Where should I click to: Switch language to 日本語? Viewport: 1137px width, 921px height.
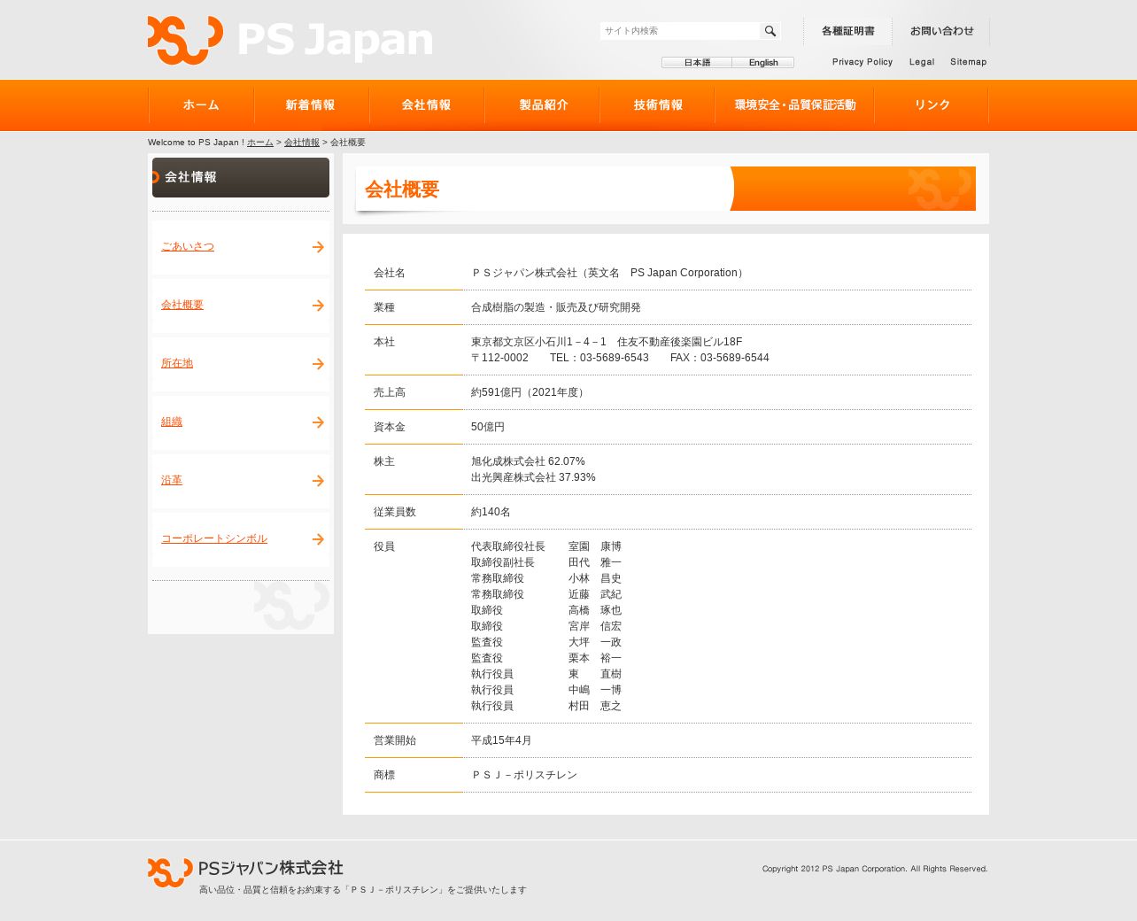(697, 62)
